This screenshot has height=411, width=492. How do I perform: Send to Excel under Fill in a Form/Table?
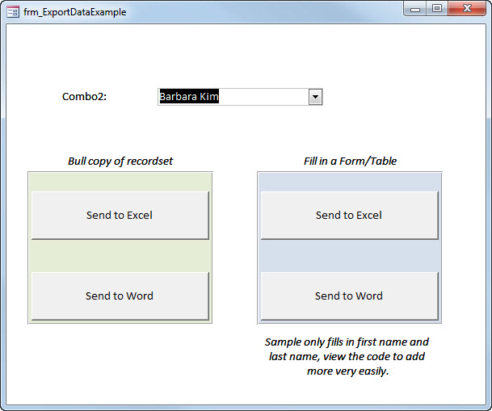coord(349,216)
